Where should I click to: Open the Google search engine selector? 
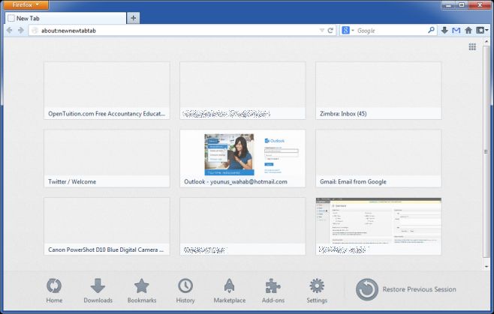click(x=348, y=31)
